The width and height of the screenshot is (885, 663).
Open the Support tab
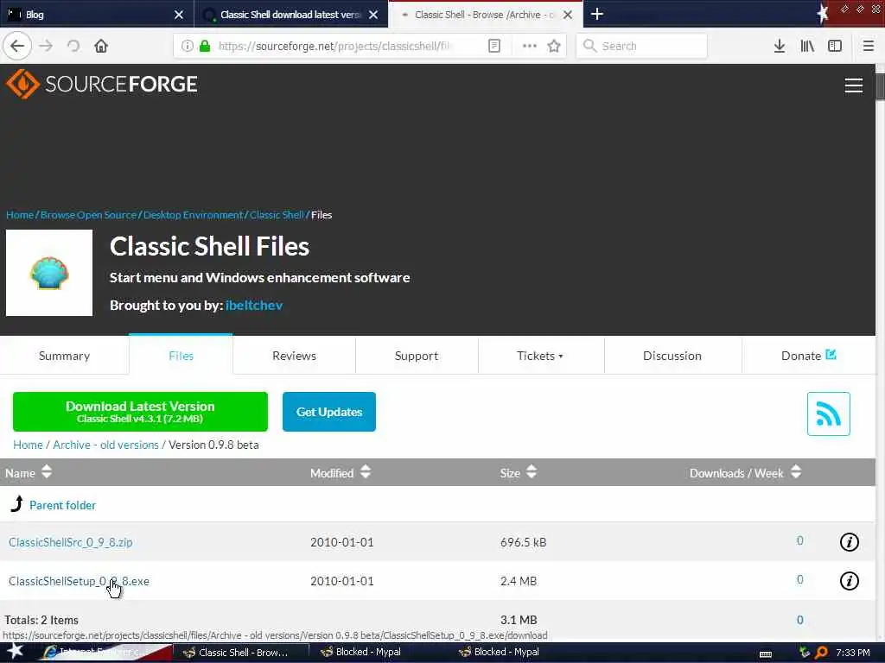pyautogui.click(x=417, y=356)
